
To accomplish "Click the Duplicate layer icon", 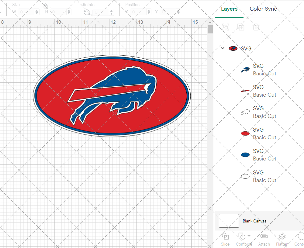I will (241, 27).
